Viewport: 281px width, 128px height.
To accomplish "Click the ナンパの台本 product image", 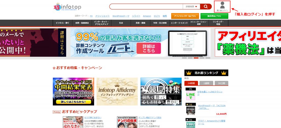I will (127, 122).
